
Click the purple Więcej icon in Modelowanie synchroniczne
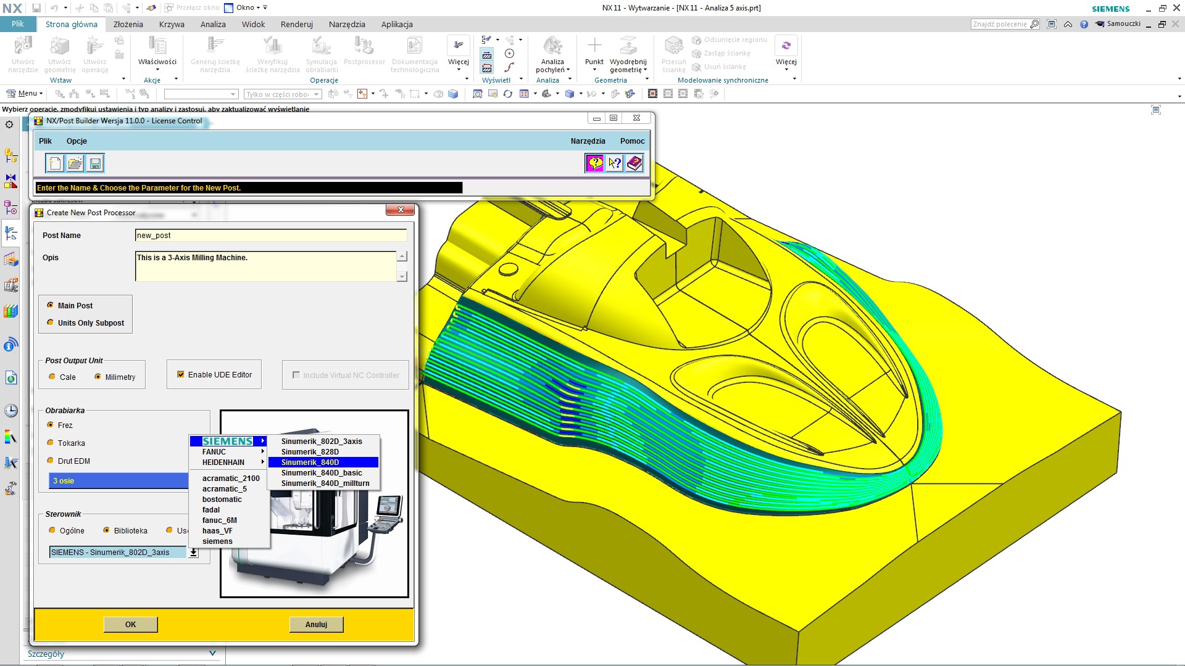point(786,46)
